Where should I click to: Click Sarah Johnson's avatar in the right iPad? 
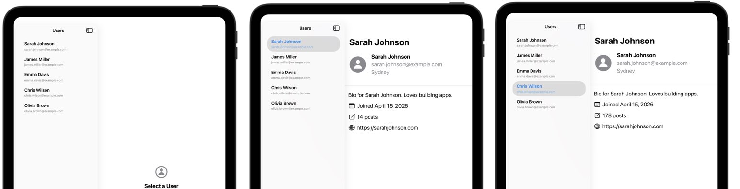[x=603, y=63]
